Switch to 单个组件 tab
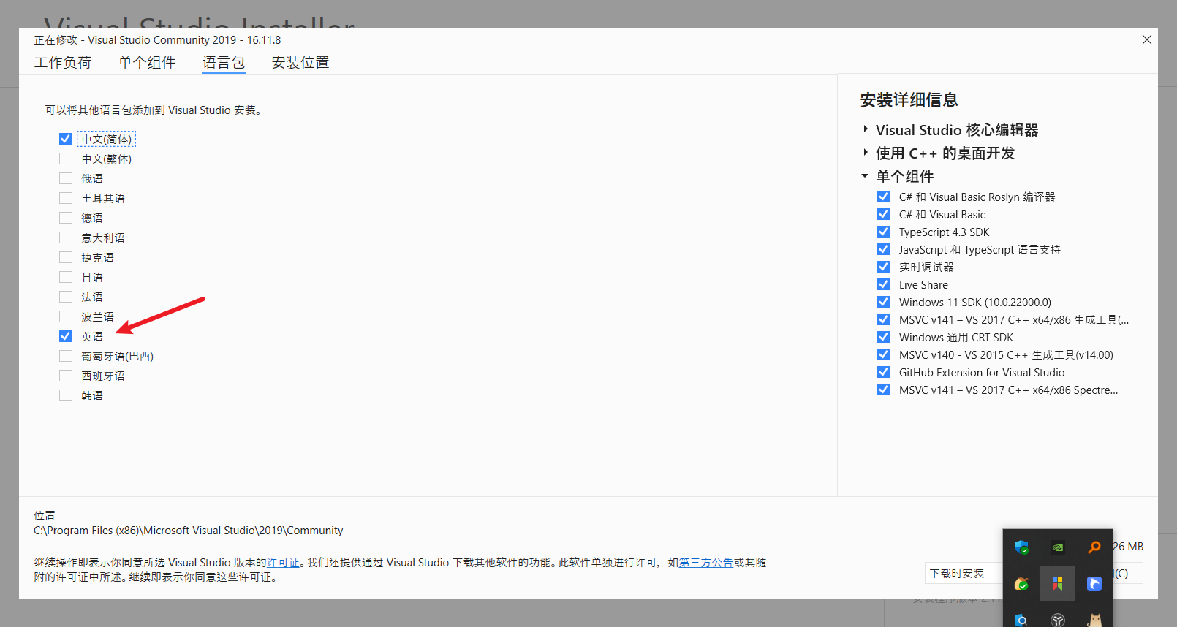 tap(147, 63)
